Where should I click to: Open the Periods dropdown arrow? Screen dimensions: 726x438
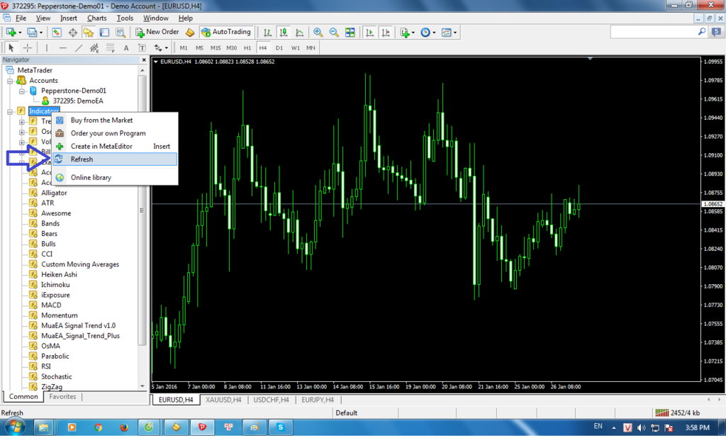pyautogui.click(x=434, y=33)
